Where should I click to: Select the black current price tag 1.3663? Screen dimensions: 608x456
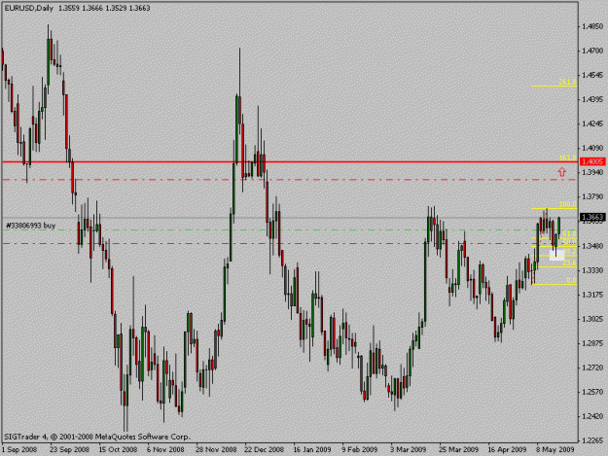point(592,217)
